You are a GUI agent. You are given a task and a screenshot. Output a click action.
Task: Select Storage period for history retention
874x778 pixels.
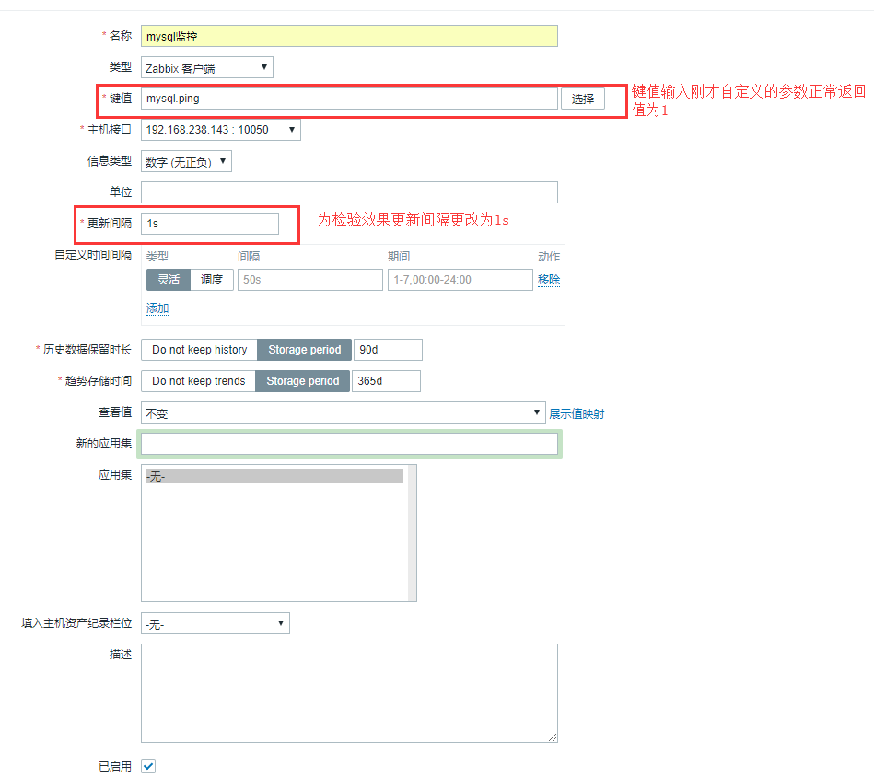pos(304,350)
